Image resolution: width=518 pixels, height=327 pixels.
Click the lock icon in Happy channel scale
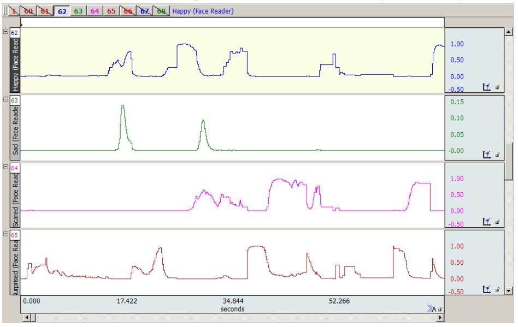click(x=496, y=86)
